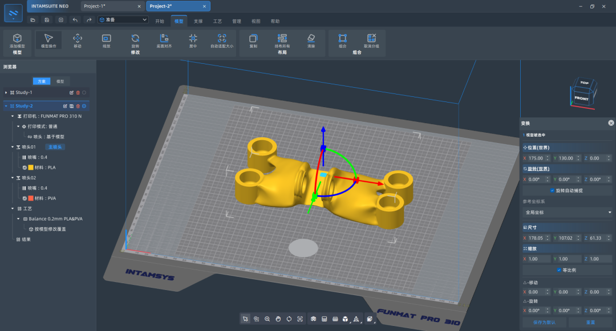
Task: Activate the zoom magnifier in viewport toolbar
Action: coord(267,319)
